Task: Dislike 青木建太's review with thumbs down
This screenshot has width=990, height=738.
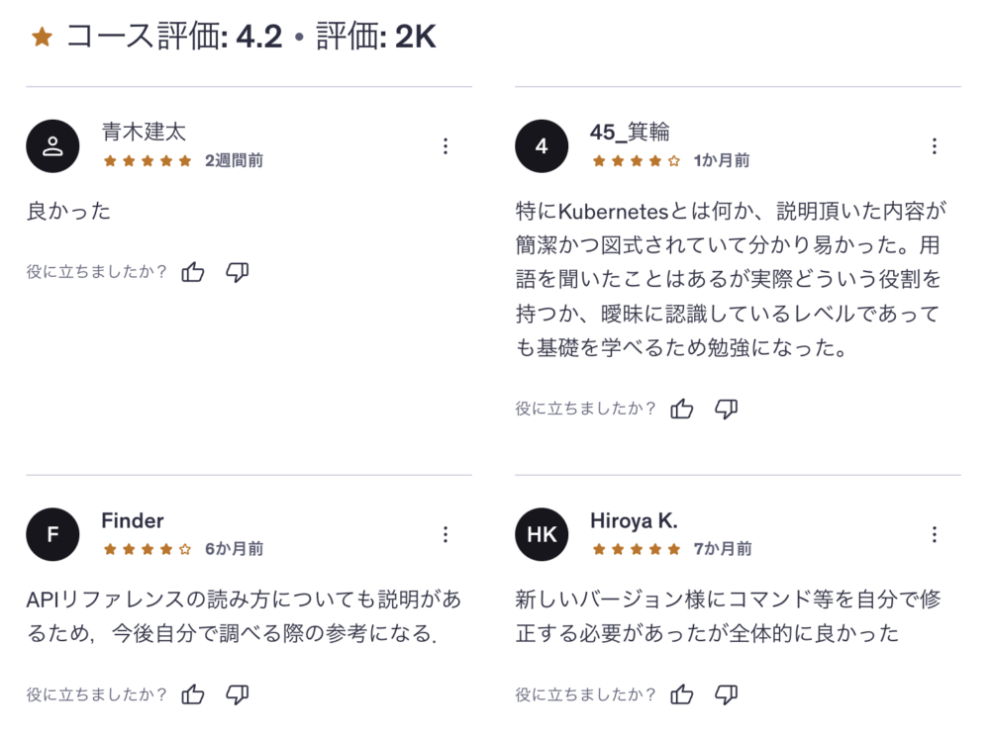Action: point(237,272)
